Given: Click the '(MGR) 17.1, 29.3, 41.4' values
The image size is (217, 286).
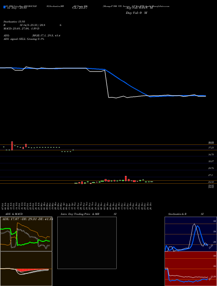Looking at the screenshot, I should (x=46, y=36).
